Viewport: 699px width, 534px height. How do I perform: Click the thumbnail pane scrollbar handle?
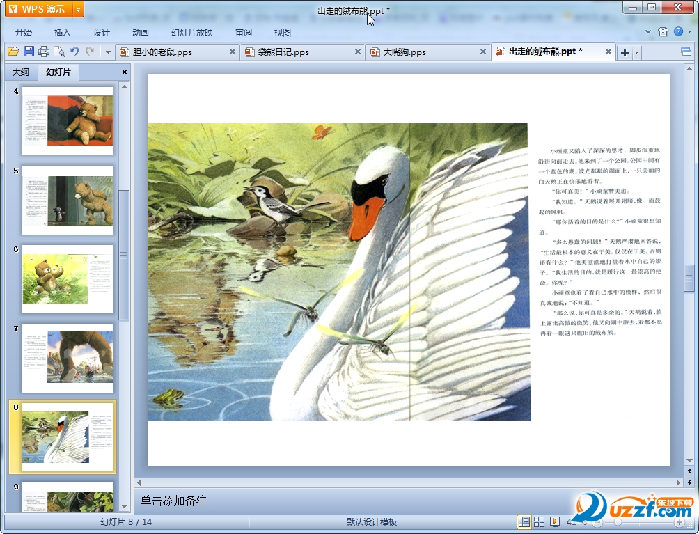[x=124, y=255]
